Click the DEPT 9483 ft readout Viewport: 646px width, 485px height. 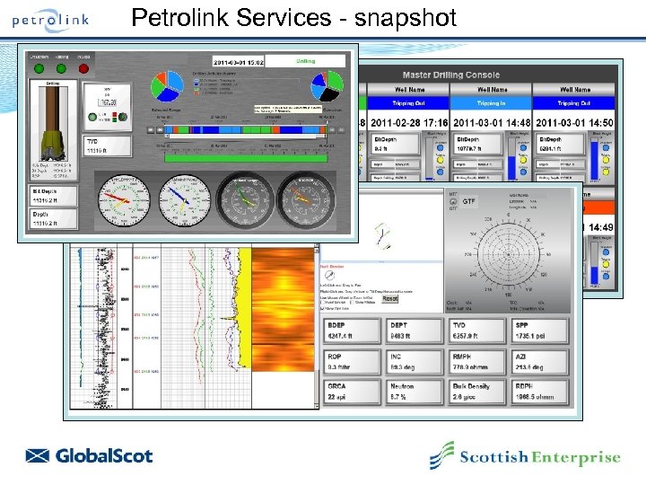click(x=414, y=331)
